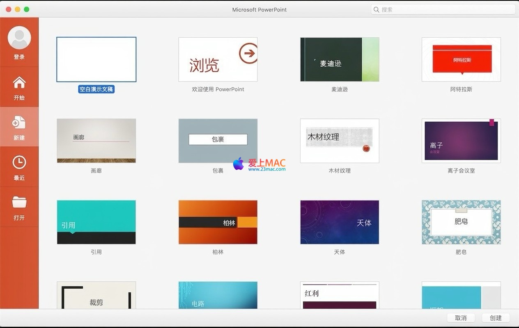Screen dimensions: 519x328
Task: Open the Recent (最近) clock icon
Action: pyautogui.click(x=19, y=162)
